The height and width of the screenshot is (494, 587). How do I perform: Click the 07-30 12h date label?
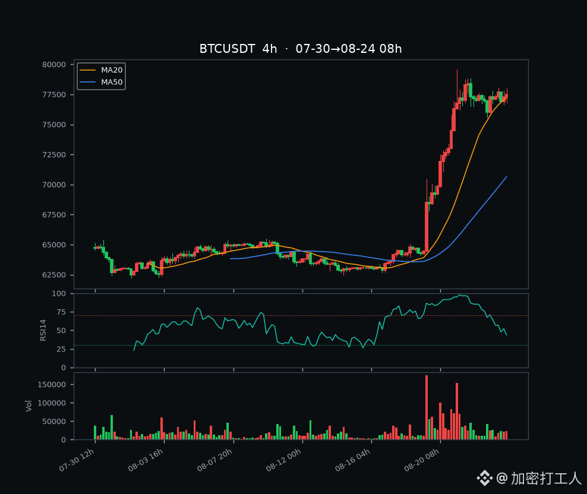[77, 460]
